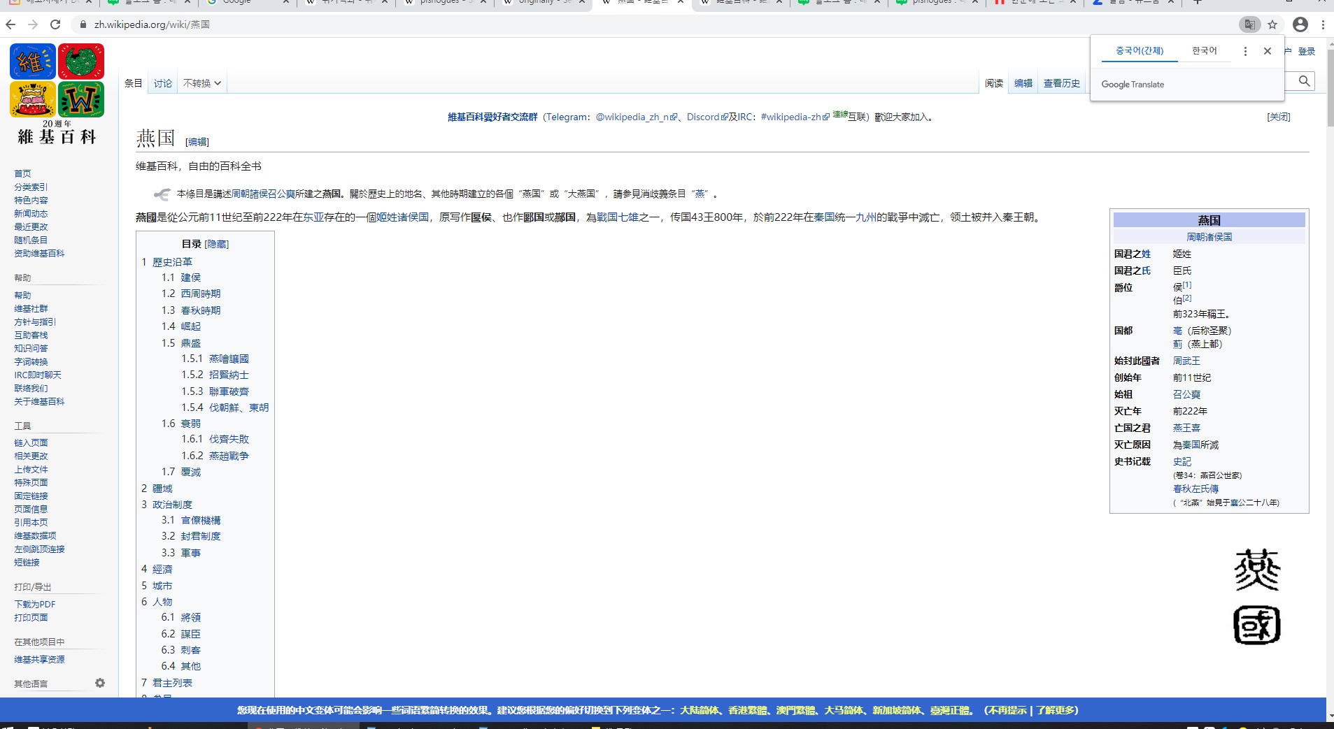Click 下载为PDF in sidebar

(35, 605)
